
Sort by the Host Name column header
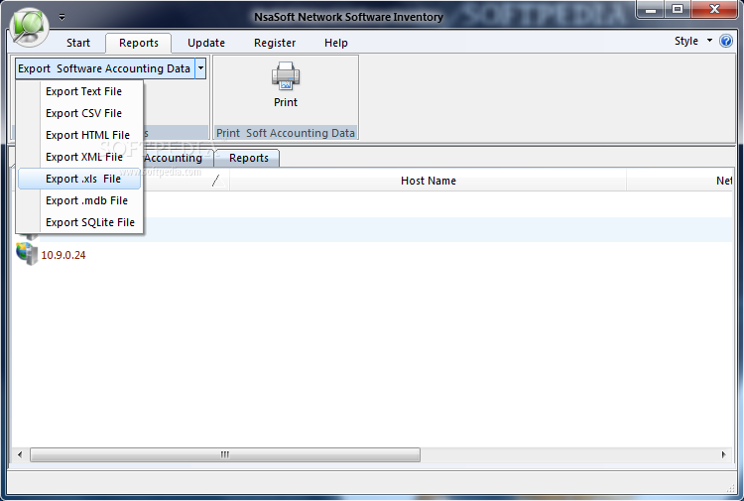428,181
